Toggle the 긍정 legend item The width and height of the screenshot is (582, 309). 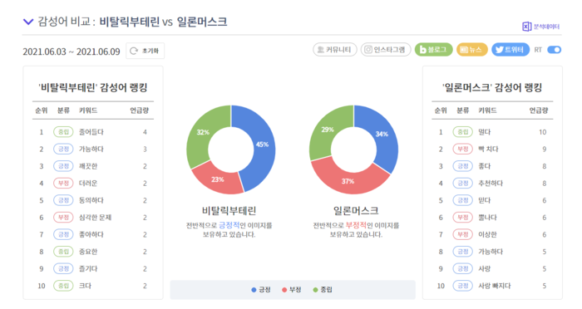click(261, 290)
